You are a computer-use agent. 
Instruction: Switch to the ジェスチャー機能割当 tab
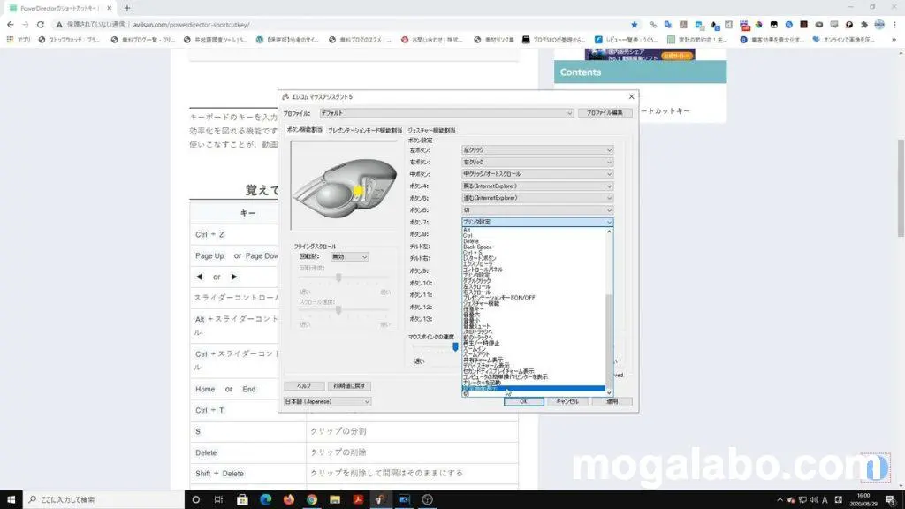click(x=431, y=130)
